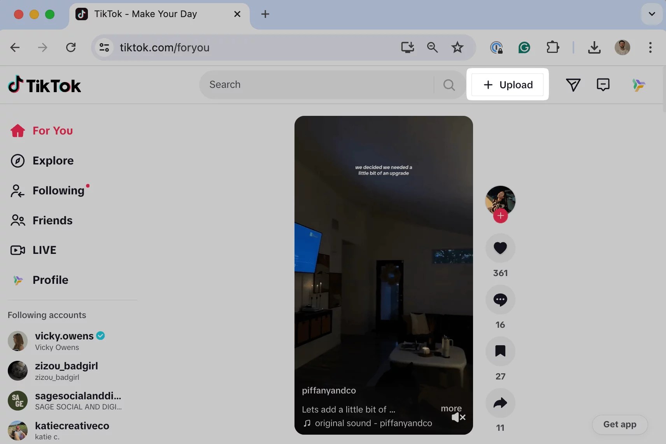Expand the video caption by clicking 'more'
The width and height of the screenshot is (666, 444).
[451, 408]
